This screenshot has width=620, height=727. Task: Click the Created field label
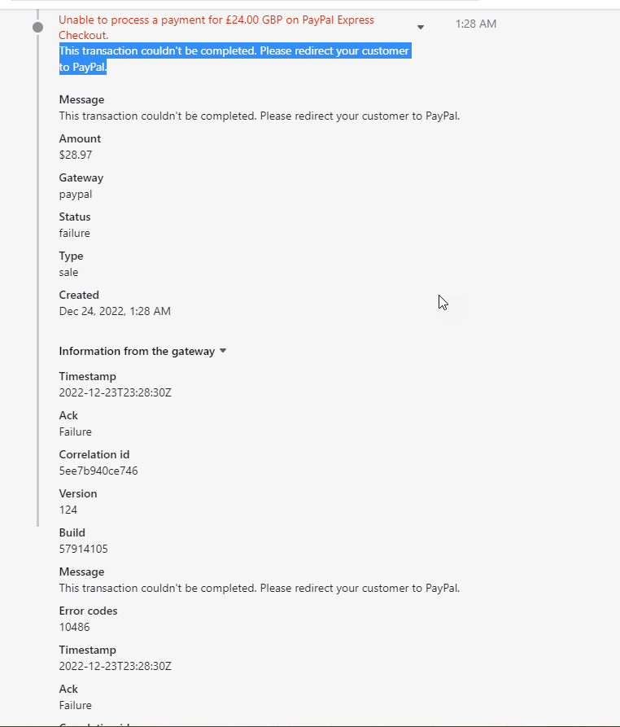point(79,295)
